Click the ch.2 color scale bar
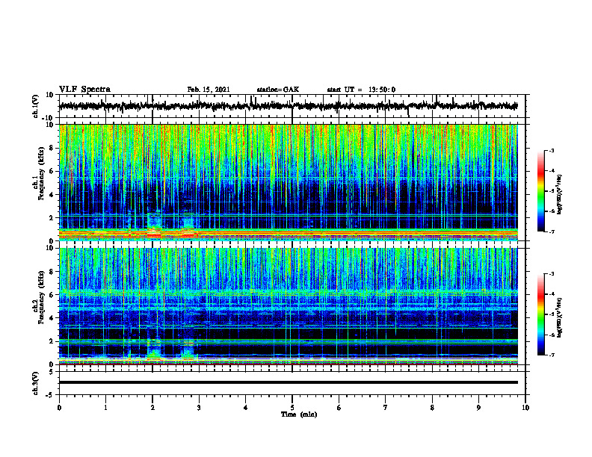 541,314
